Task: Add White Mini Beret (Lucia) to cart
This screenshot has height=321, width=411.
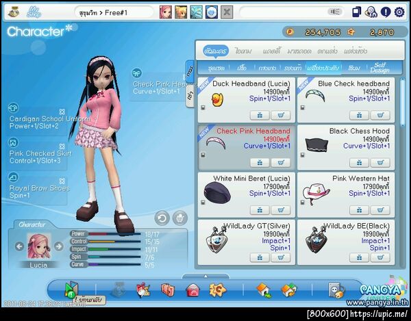Action: click(280, 210)
